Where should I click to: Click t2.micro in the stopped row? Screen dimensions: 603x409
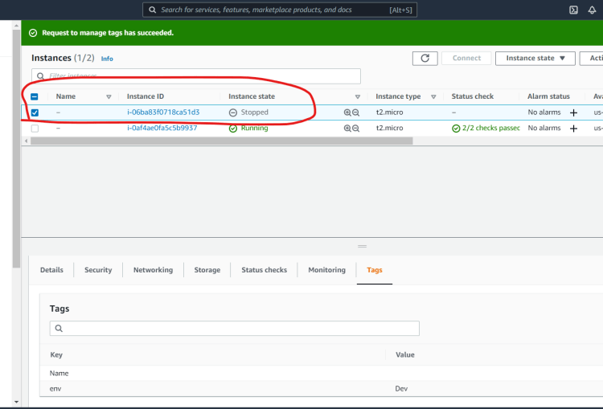point(390,112)
